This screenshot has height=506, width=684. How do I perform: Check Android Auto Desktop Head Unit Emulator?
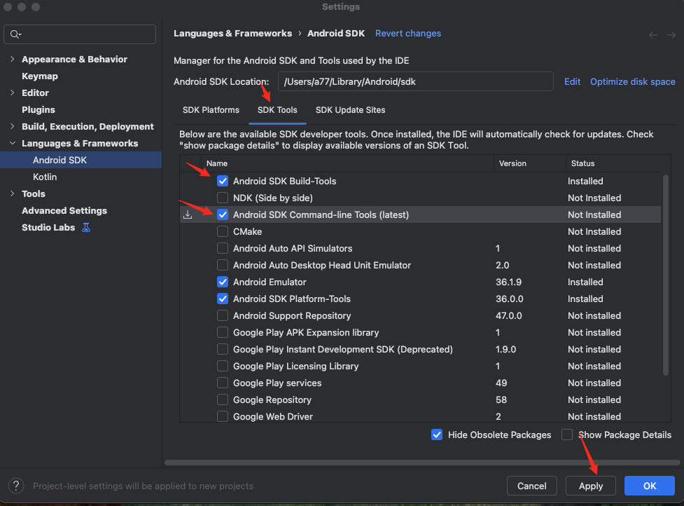tap(223, 265)
